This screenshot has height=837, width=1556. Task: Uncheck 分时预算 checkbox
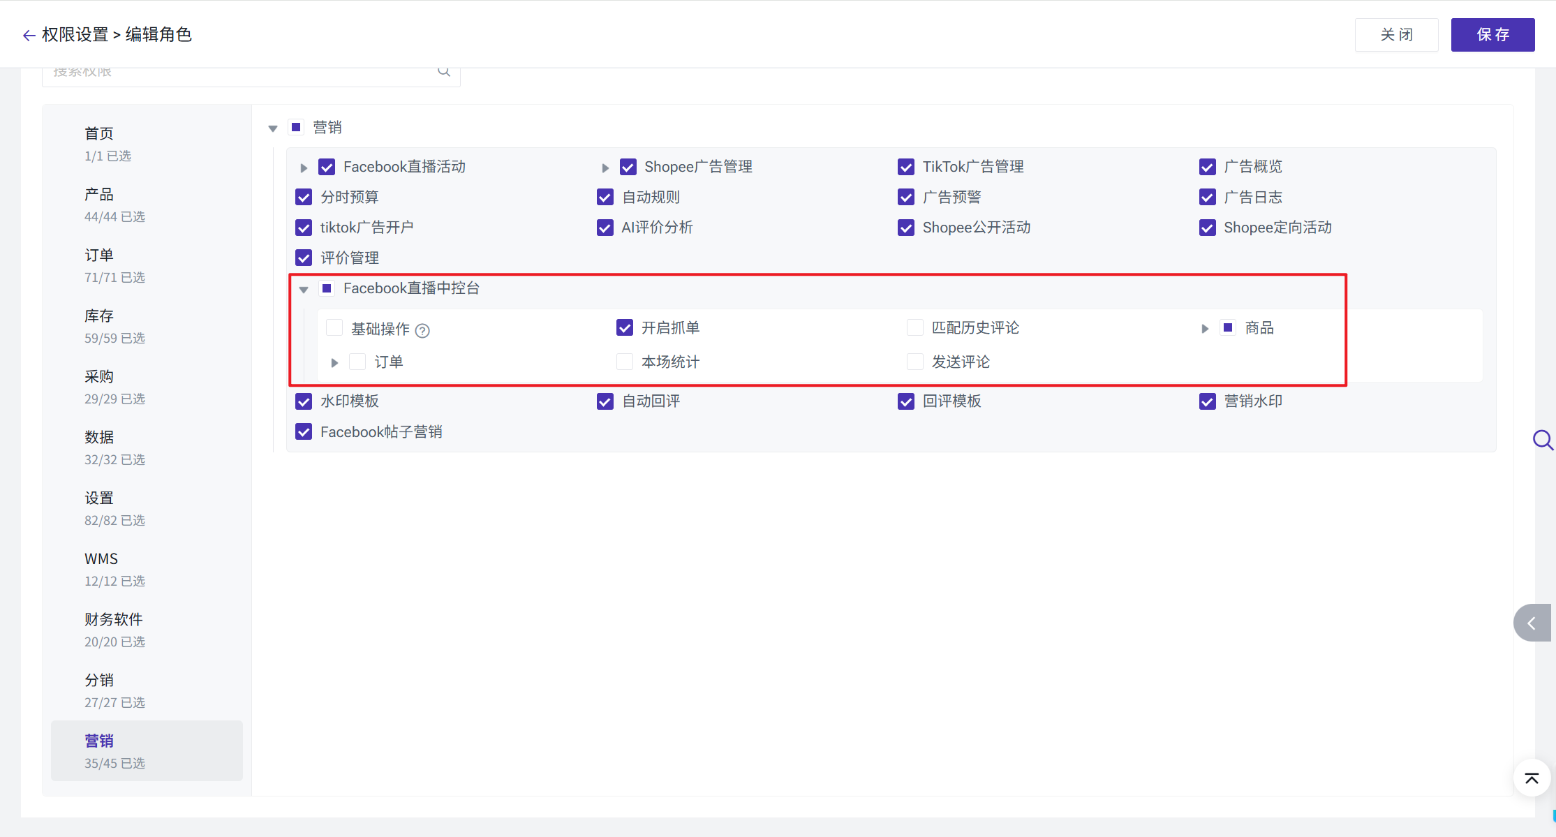(304, 197)
